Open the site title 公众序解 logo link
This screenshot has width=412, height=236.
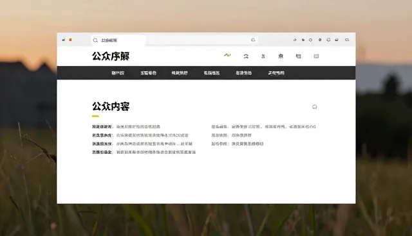[111, 56]
